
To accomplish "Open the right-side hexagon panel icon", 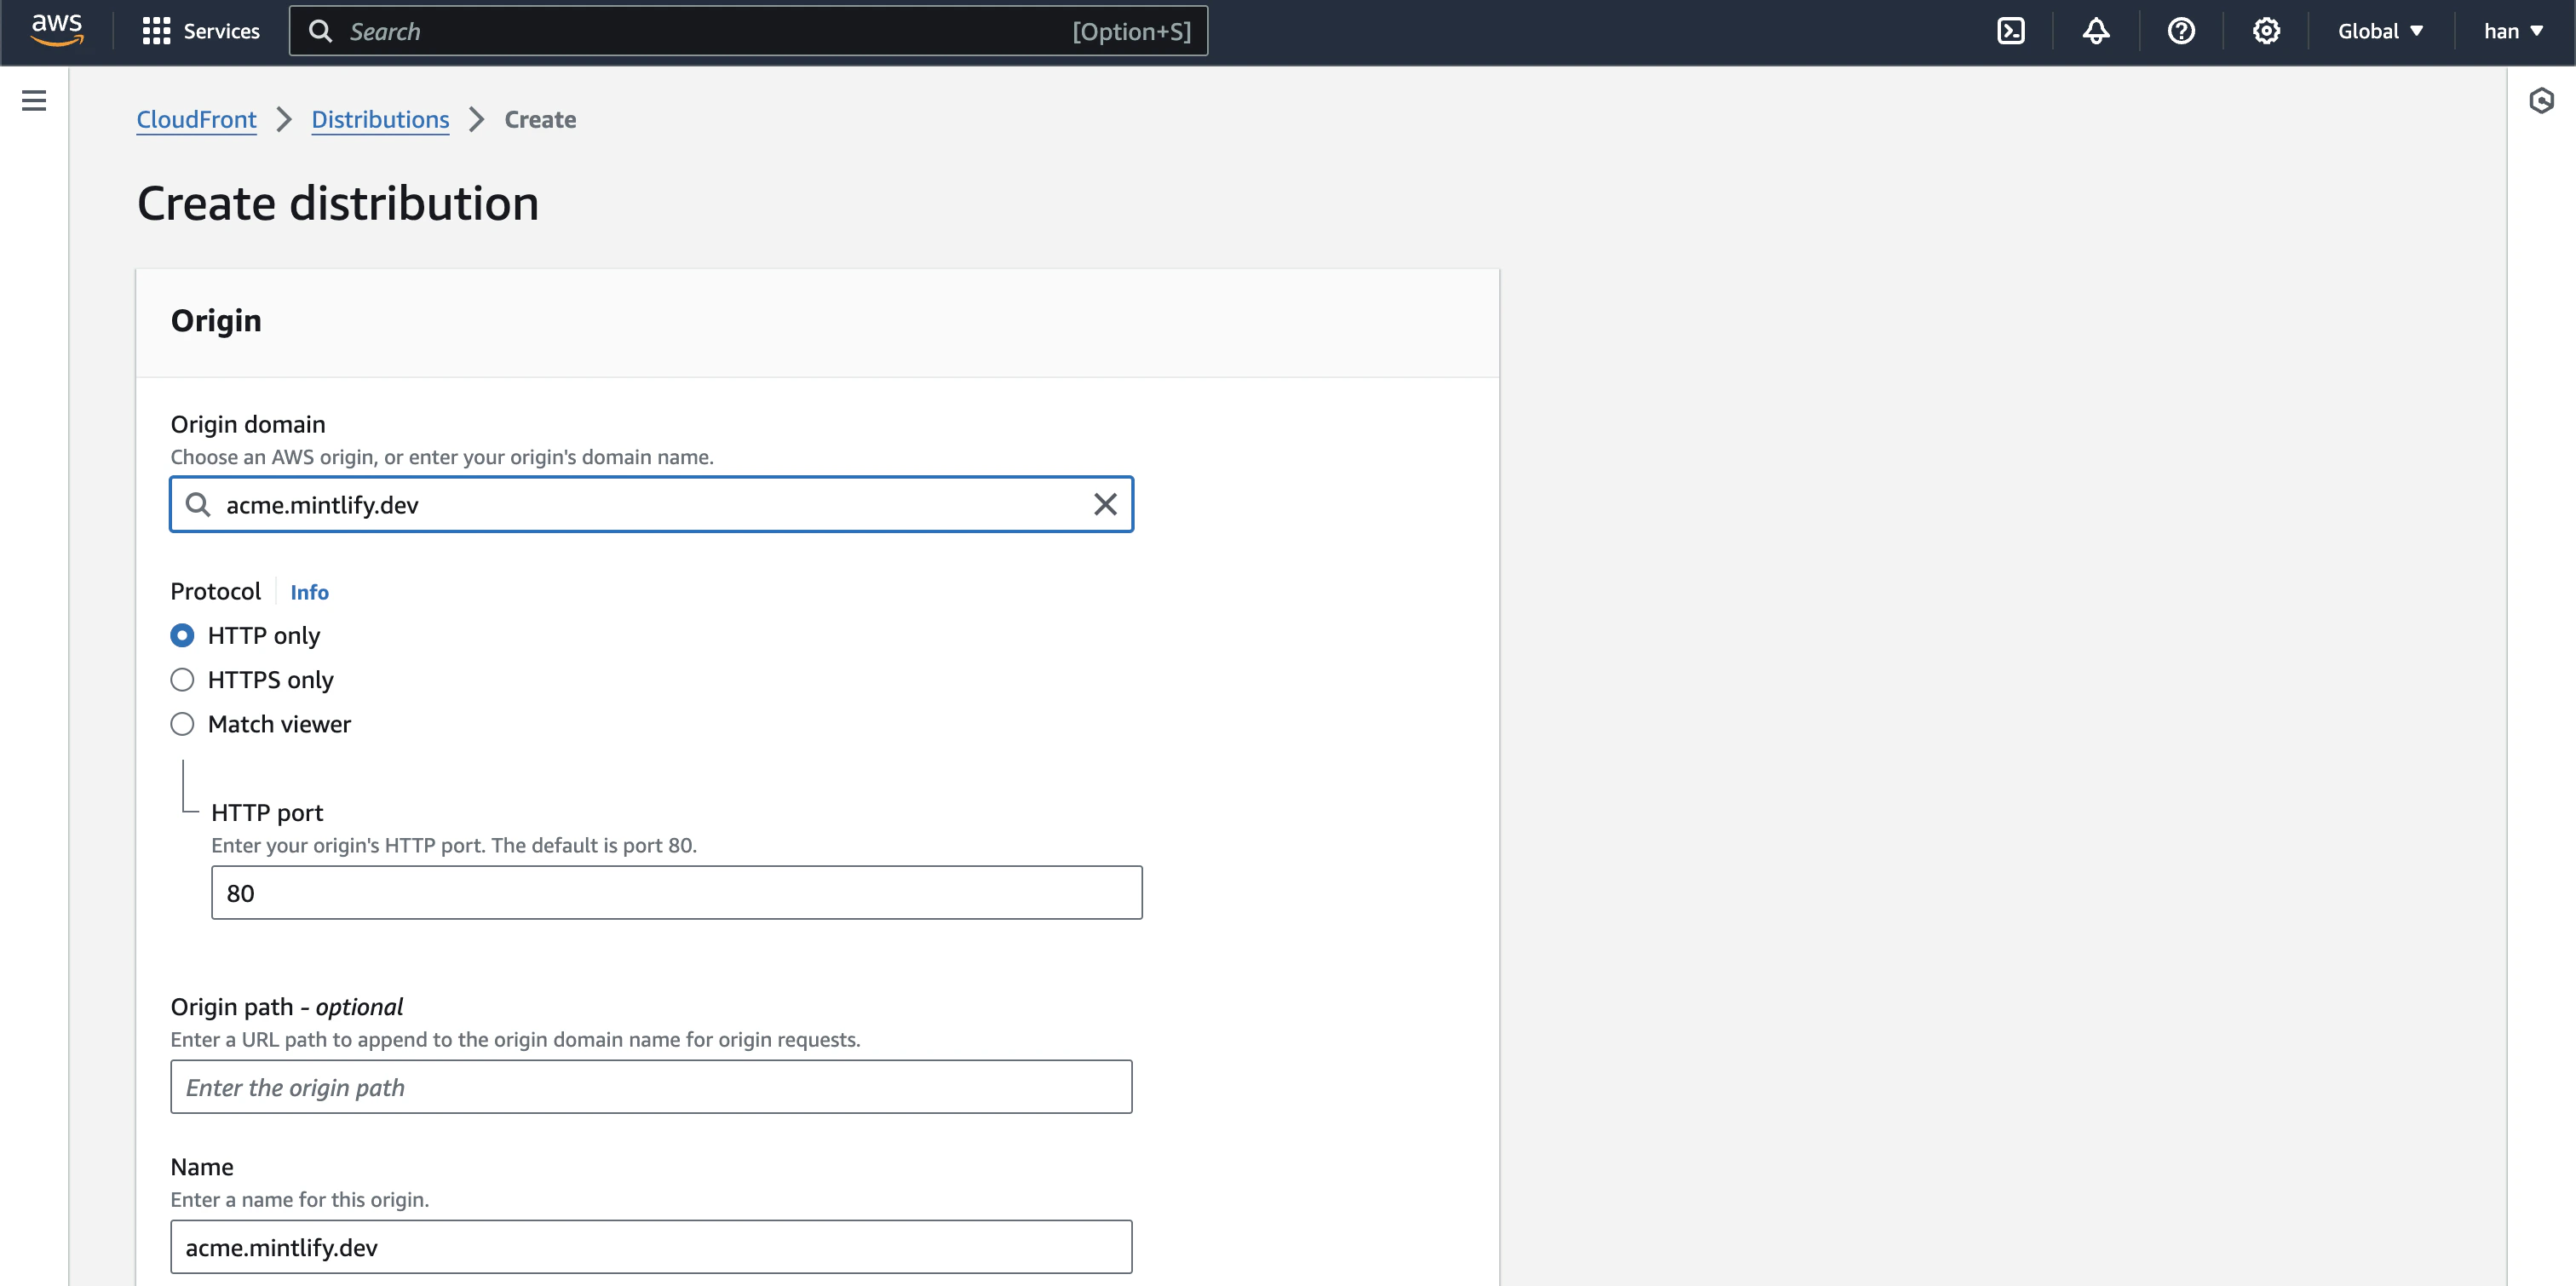I will tap(2541, 100).
